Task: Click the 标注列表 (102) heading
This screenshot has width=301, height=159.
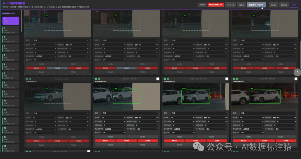Action: [x=9, y=13]
